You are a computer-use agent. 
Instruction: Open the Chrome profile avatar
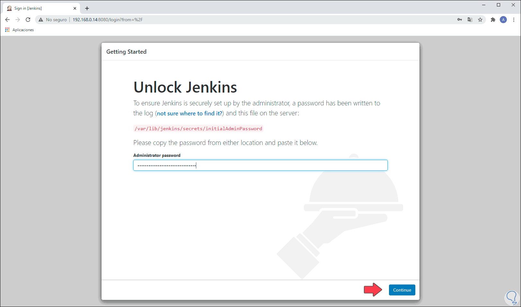(503, 20)
